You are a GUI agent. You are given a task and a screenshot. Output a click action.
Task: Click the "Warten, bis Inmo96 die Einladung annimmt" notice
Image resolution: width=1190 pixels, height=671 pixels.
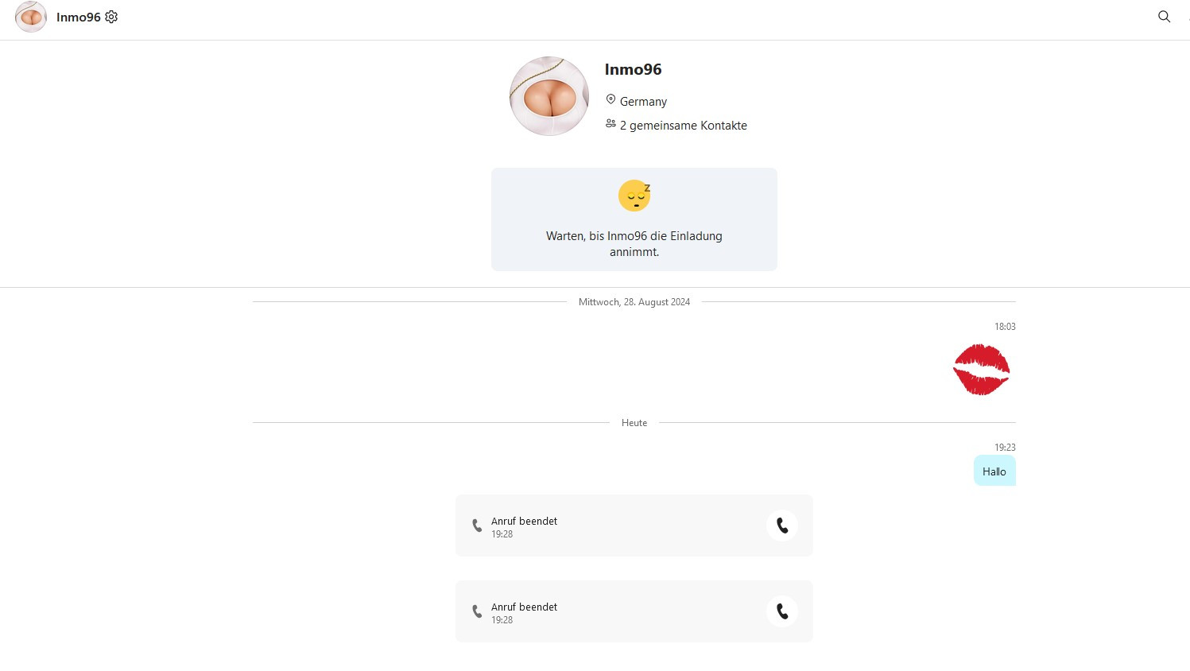coord(634,243)
